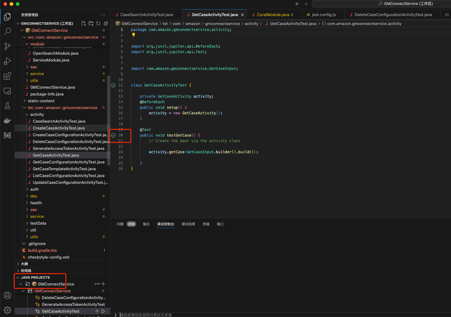
Task: Open the Run and Debug view
Action: 7,61
